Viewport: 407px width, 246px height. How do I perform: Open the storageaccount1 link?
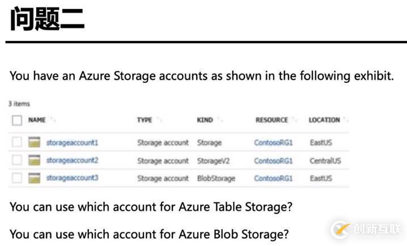coord(72,142)
